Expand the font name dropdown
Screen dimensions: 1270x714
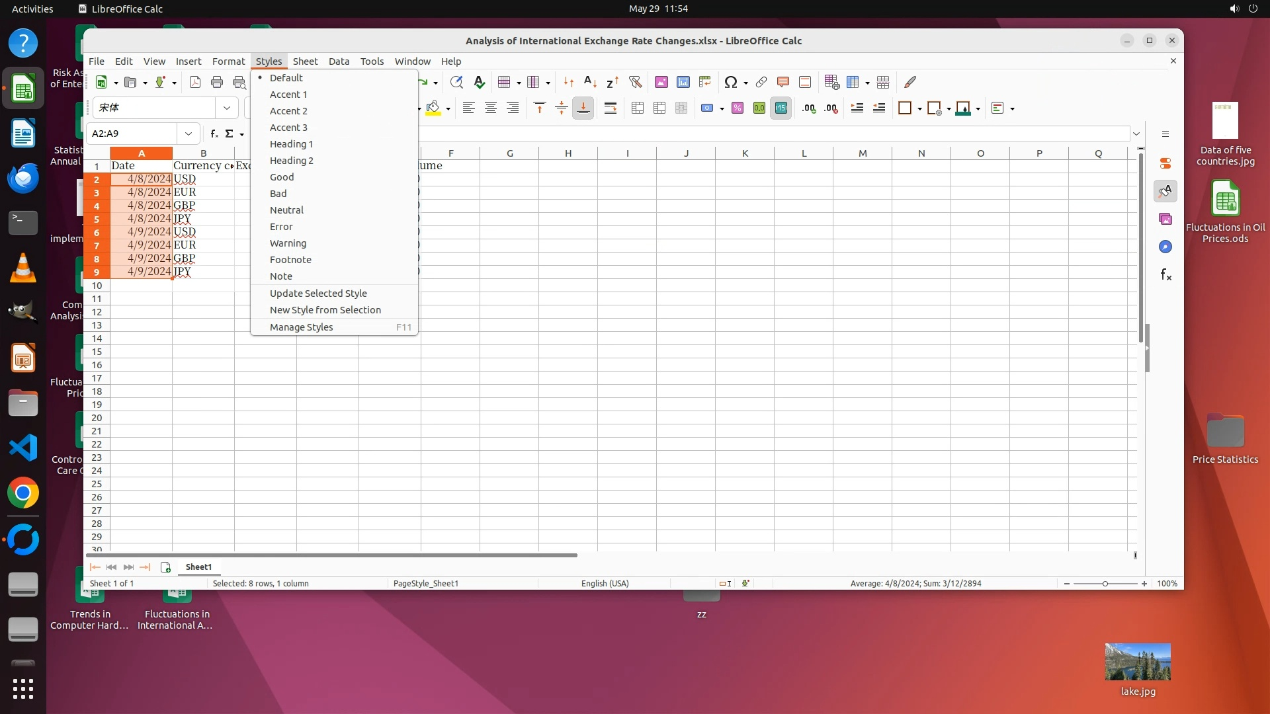point(227,108)
